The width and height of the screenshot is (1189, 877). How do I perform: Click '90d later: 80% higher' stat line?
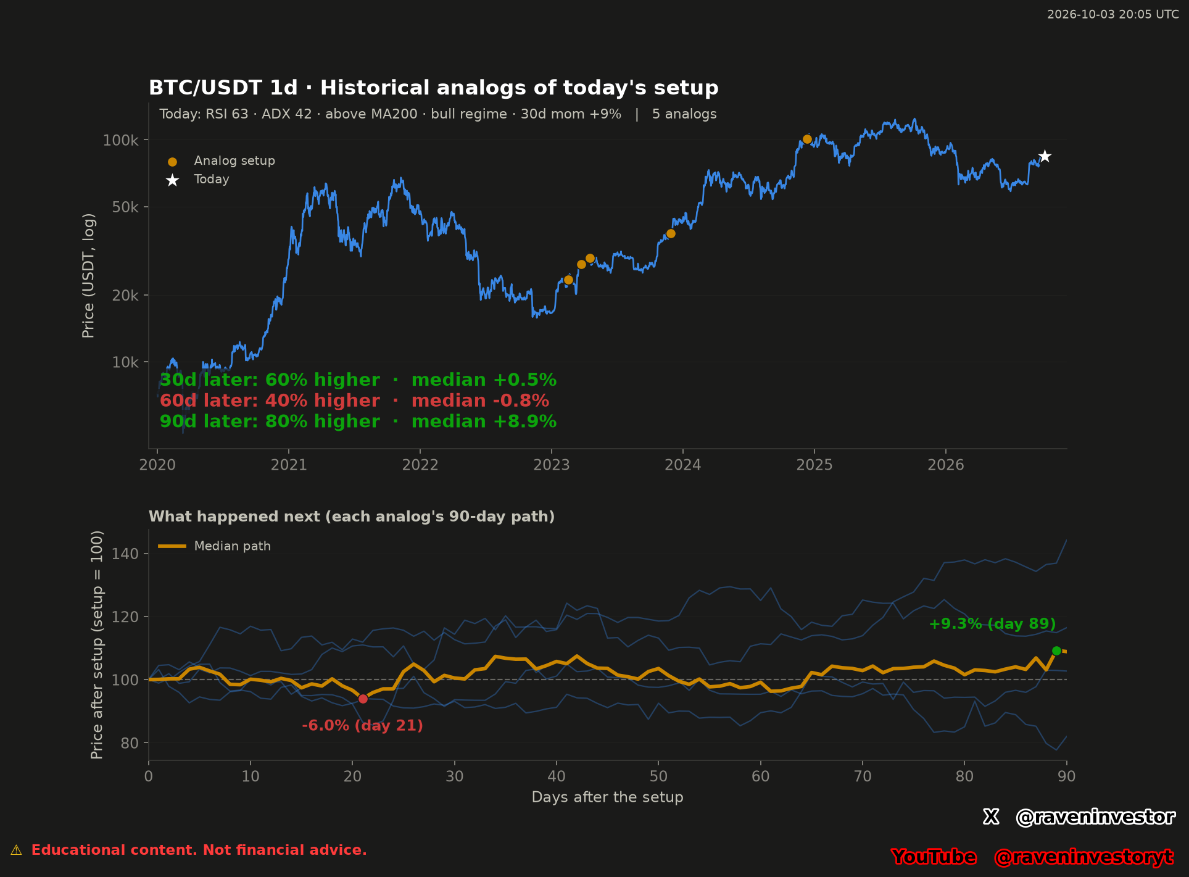pos(358,422)
